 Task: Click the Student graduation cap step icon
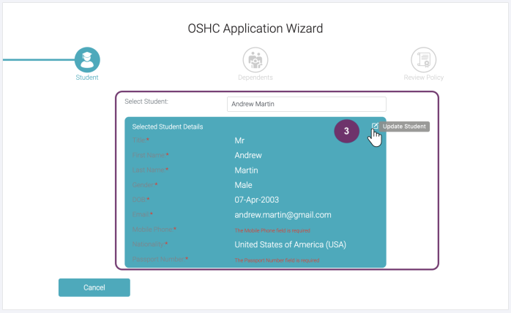[x=87, y=59]
